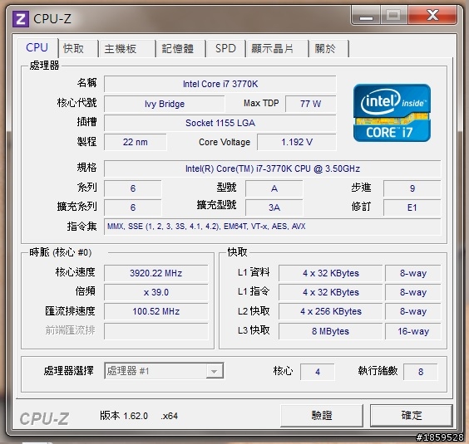Screen dimensions: 469x444
Task: Click the 驗證 button
Action: point(322,415)
